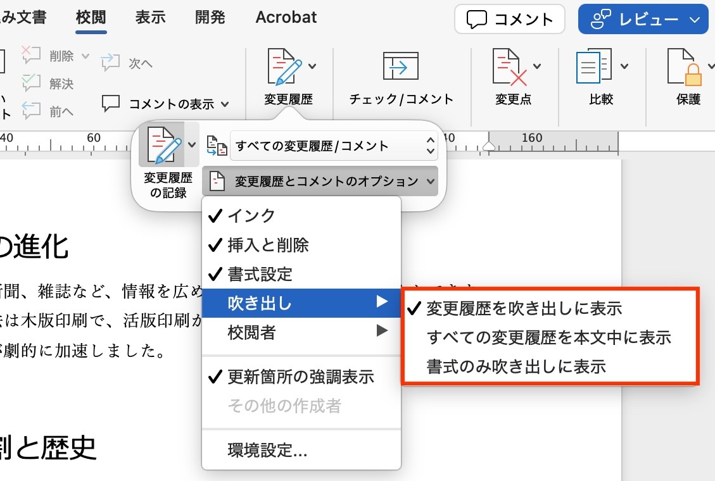Open dropdown arrow next to 変更履歴の記録
The height and width of the screenshot is (481, 715).
pyautogui.click(x=192, y=144)
